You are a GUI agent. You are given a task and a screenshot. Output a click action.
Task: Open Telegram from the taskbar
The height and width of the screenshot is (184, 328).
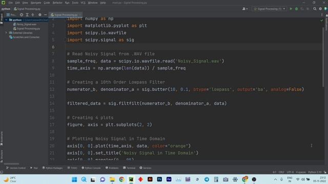pyautogui.click(x=207, y=179)
